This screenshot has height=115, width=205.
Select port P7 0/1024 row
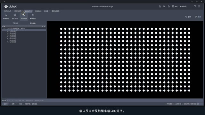[x=11, y=40]
